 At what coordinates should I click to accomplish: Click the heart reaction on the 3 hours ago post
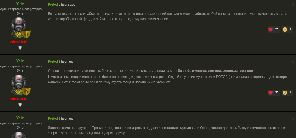coord(271,29)
